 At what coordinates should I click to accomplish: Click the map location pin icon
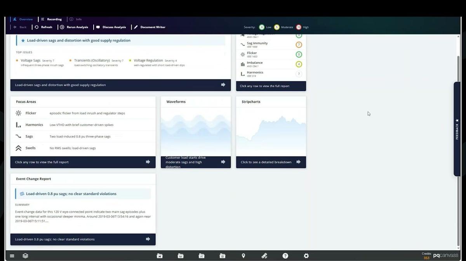(243, 256)
